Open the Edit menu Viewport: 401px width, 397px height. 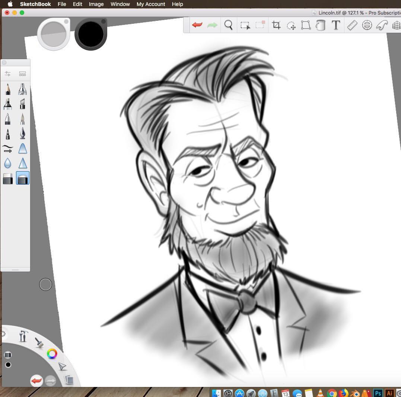click(x=77, y=4)
